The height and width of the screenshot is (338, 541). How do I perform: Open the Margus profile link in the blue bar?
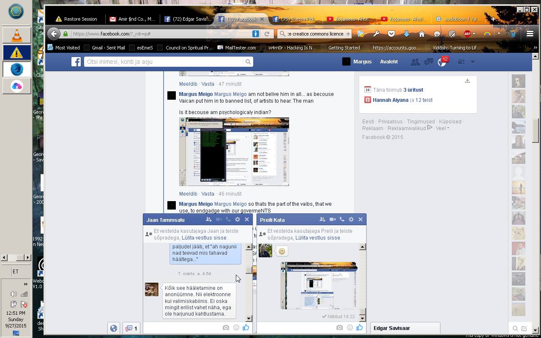[357, 62]
